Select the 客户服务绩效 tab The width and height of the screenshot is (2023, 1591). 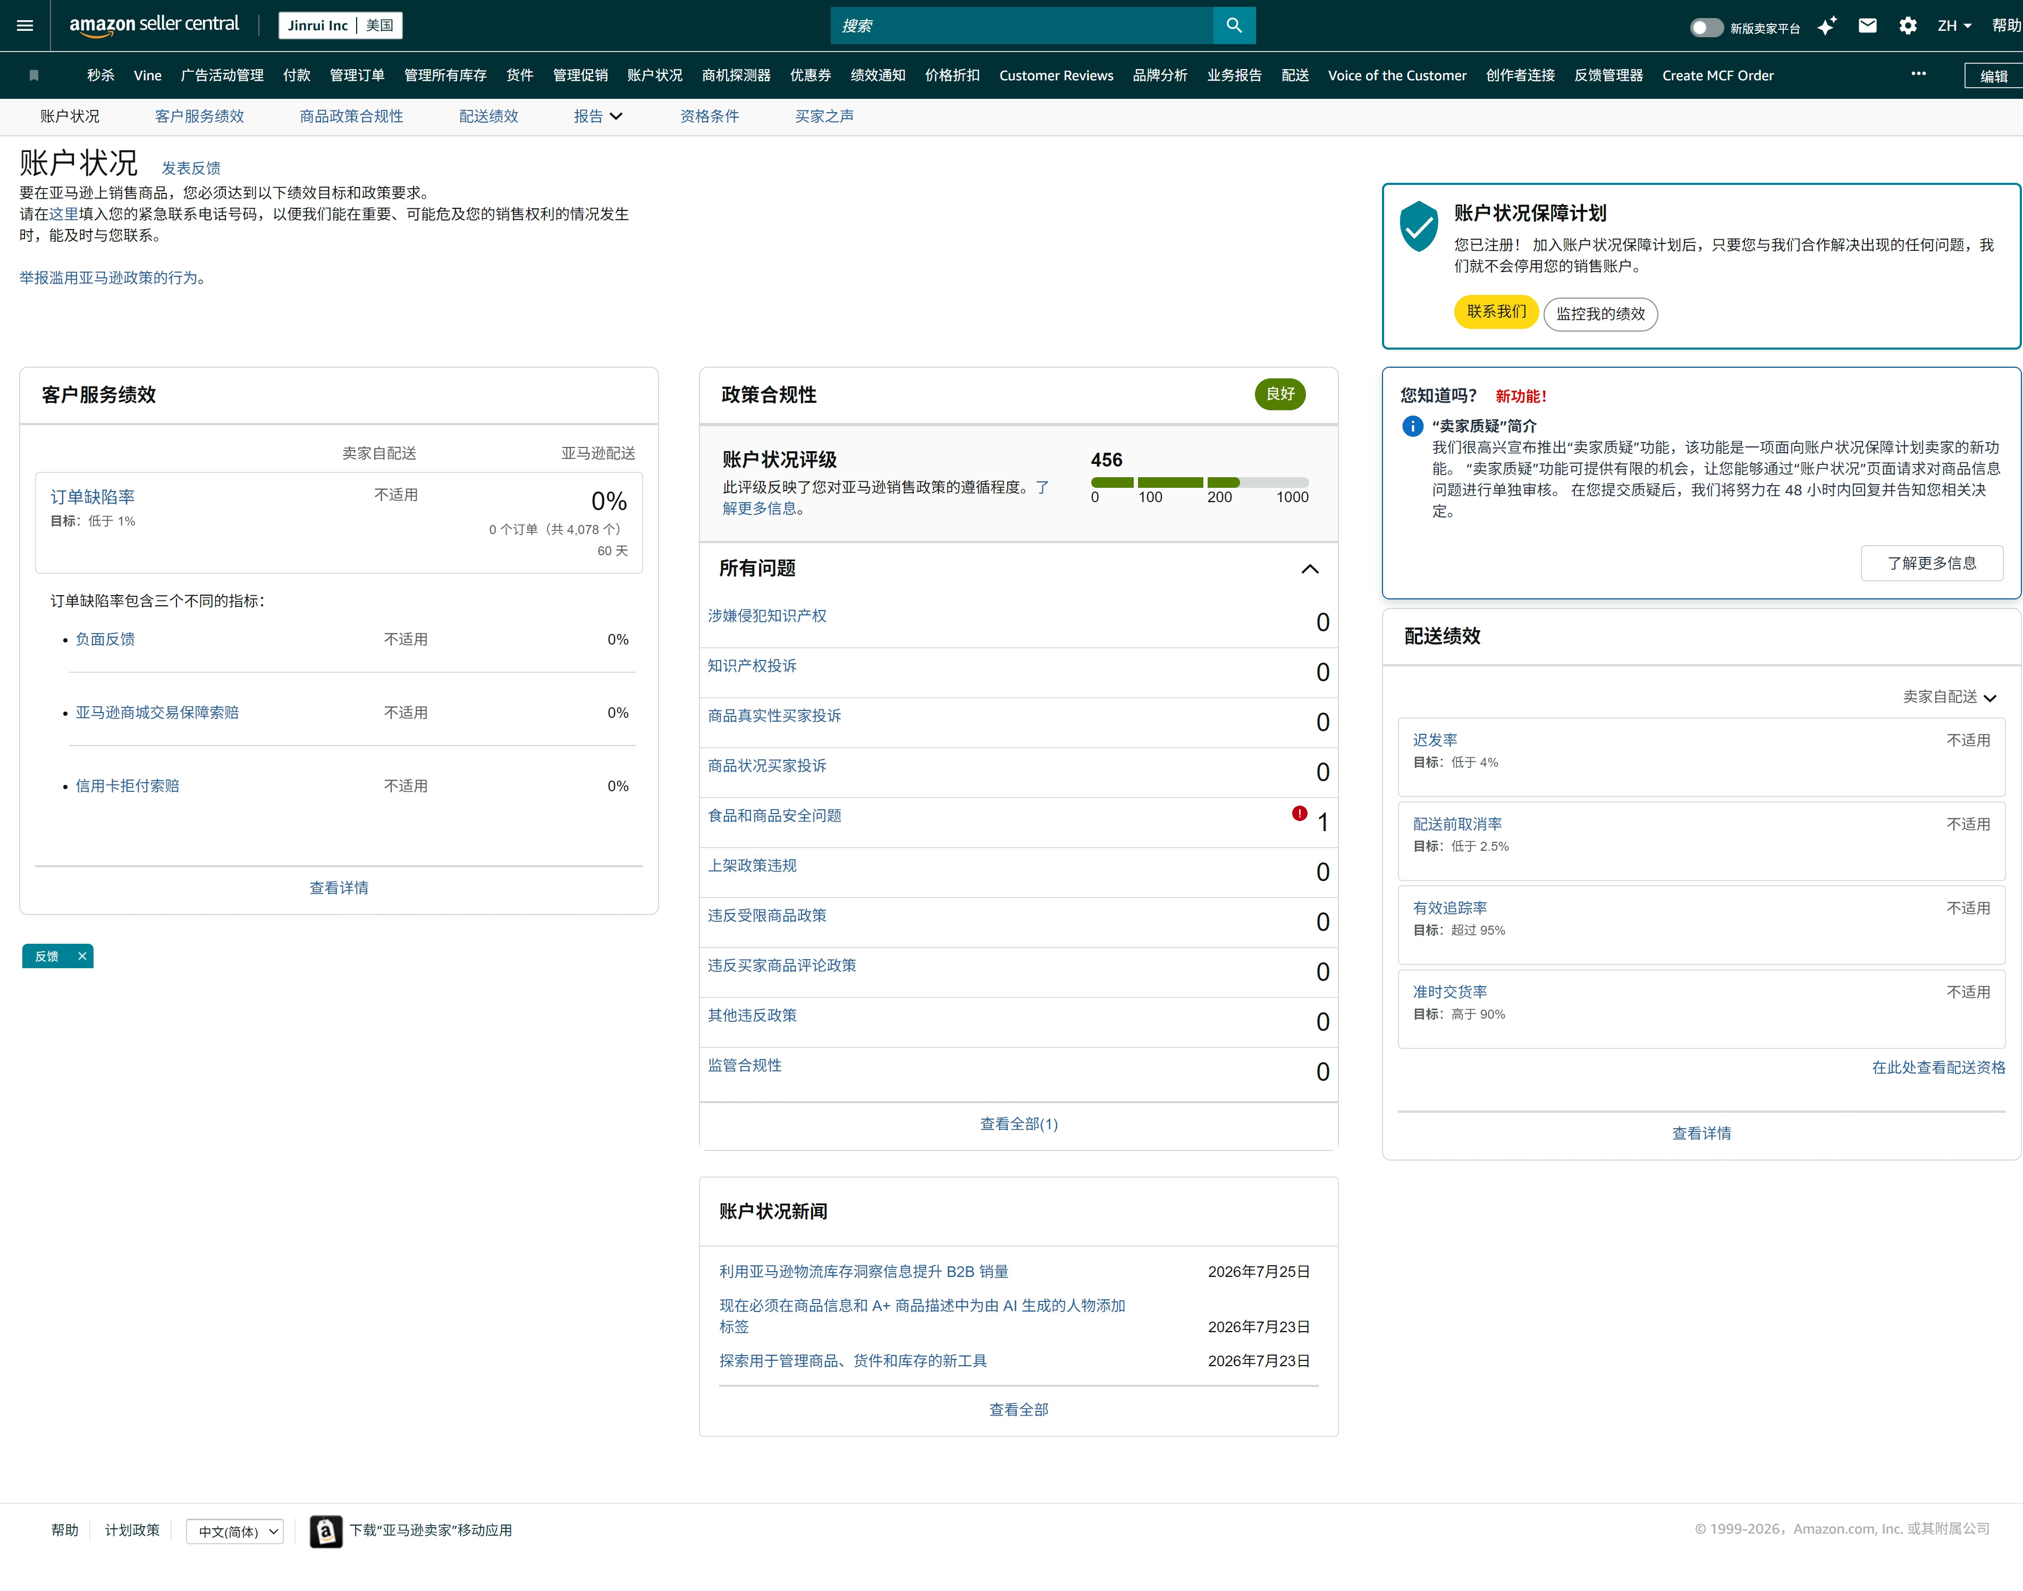click(x=199, y=116)
